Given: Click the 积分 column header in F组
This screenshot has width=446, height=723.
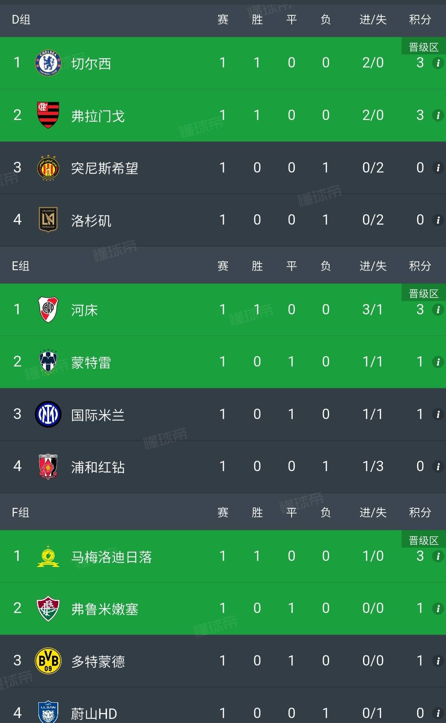Looking at the screenshot, I should click(x=420, y=512).
